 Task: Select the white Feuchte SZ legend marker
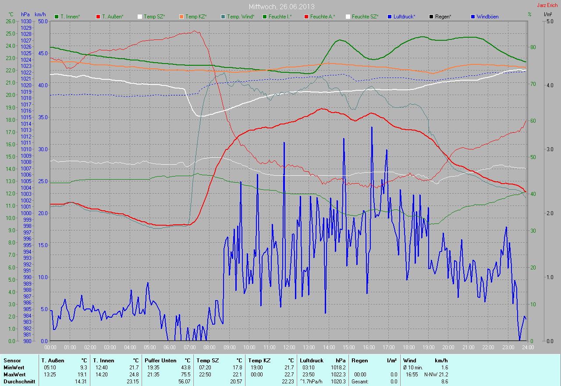tap(348, 17)
